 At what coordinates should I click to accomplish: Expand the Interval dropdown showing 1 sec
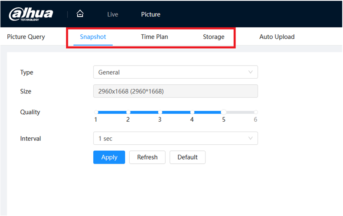pyautogui.click(x=175, y=138)
